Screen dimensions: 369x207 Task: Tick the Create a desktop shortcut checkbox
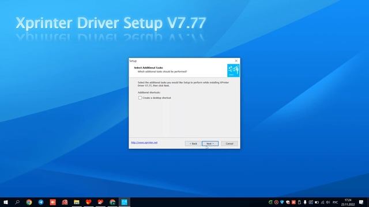(140, 98)
